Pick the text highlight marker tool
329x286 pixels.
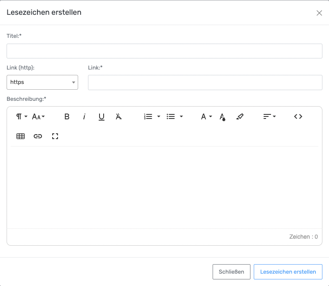(240, 116)
